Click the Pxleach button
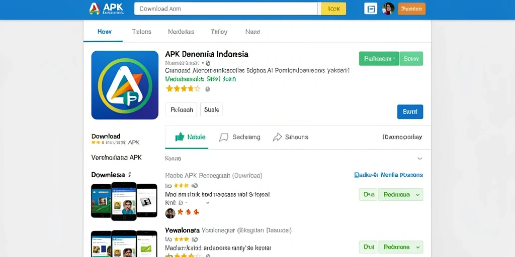515x257 pixels. click(x=181, y=110)
